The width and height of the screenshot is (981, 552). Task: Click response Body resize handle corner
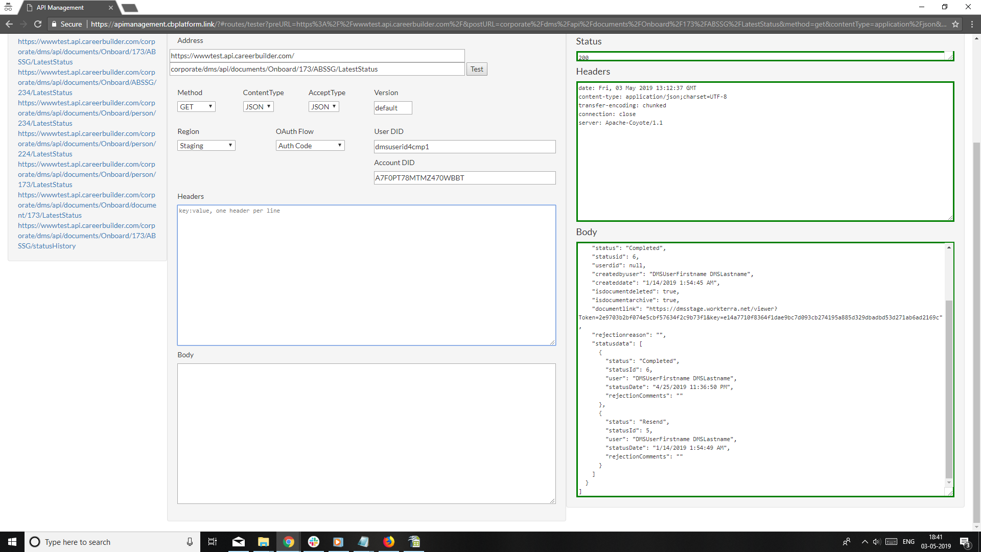pos(950,492)
